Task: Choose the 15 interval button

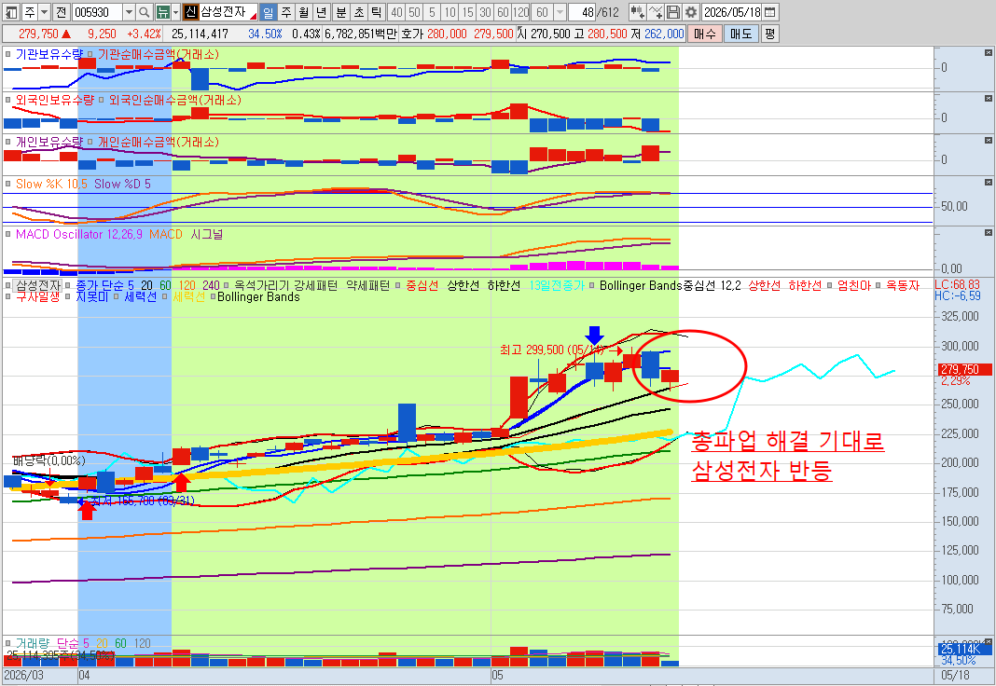Action: [467, 12]
